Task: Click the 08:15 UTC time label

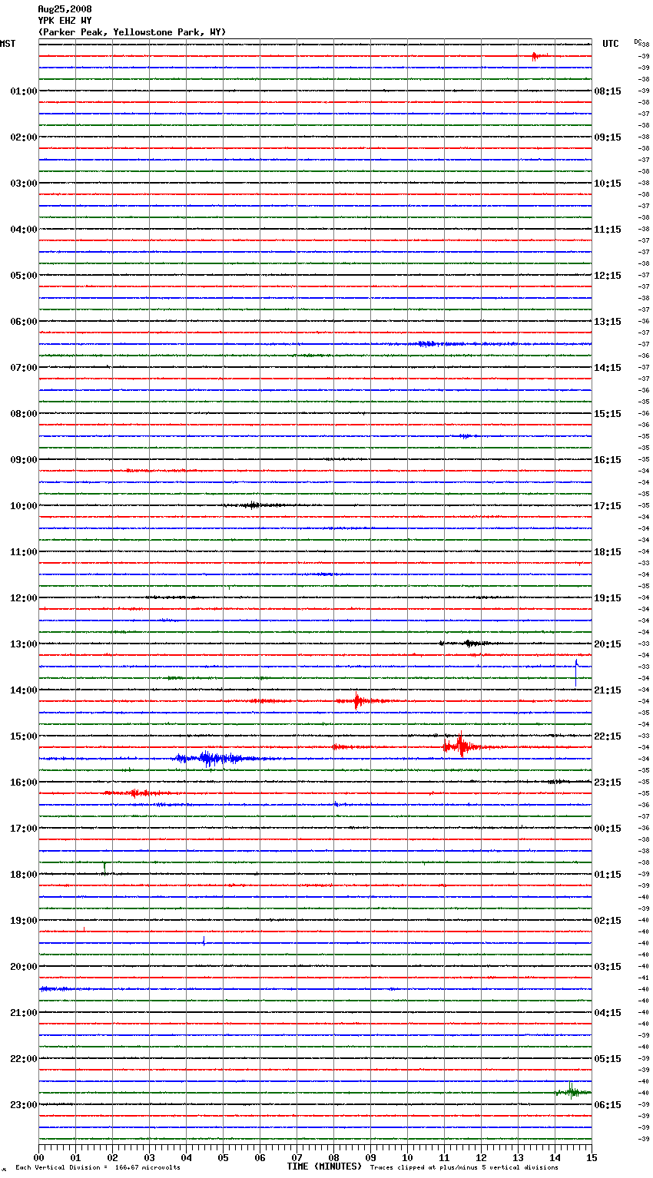Action: (608, 91)
